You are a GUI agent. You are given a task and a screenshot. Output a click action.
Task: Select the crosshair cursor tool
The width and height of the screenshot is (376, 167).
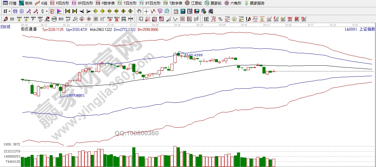click(146, 11)
